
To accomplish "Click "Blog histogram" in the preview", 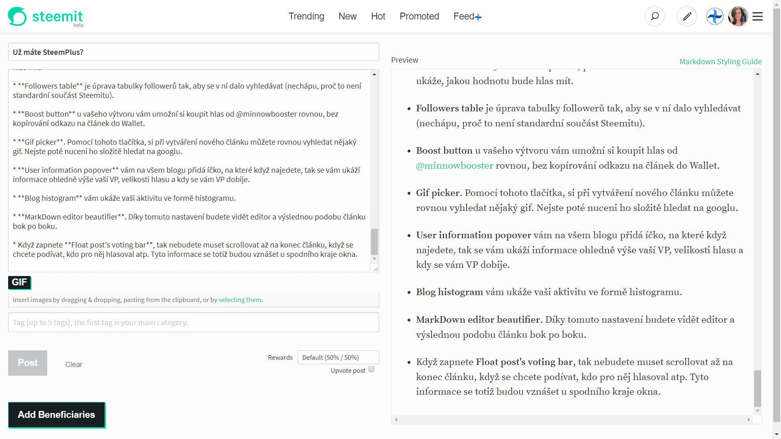I will (449, 292).
